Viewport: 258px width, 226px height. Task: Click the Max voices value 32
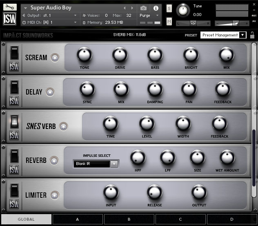tap(129, 16)
